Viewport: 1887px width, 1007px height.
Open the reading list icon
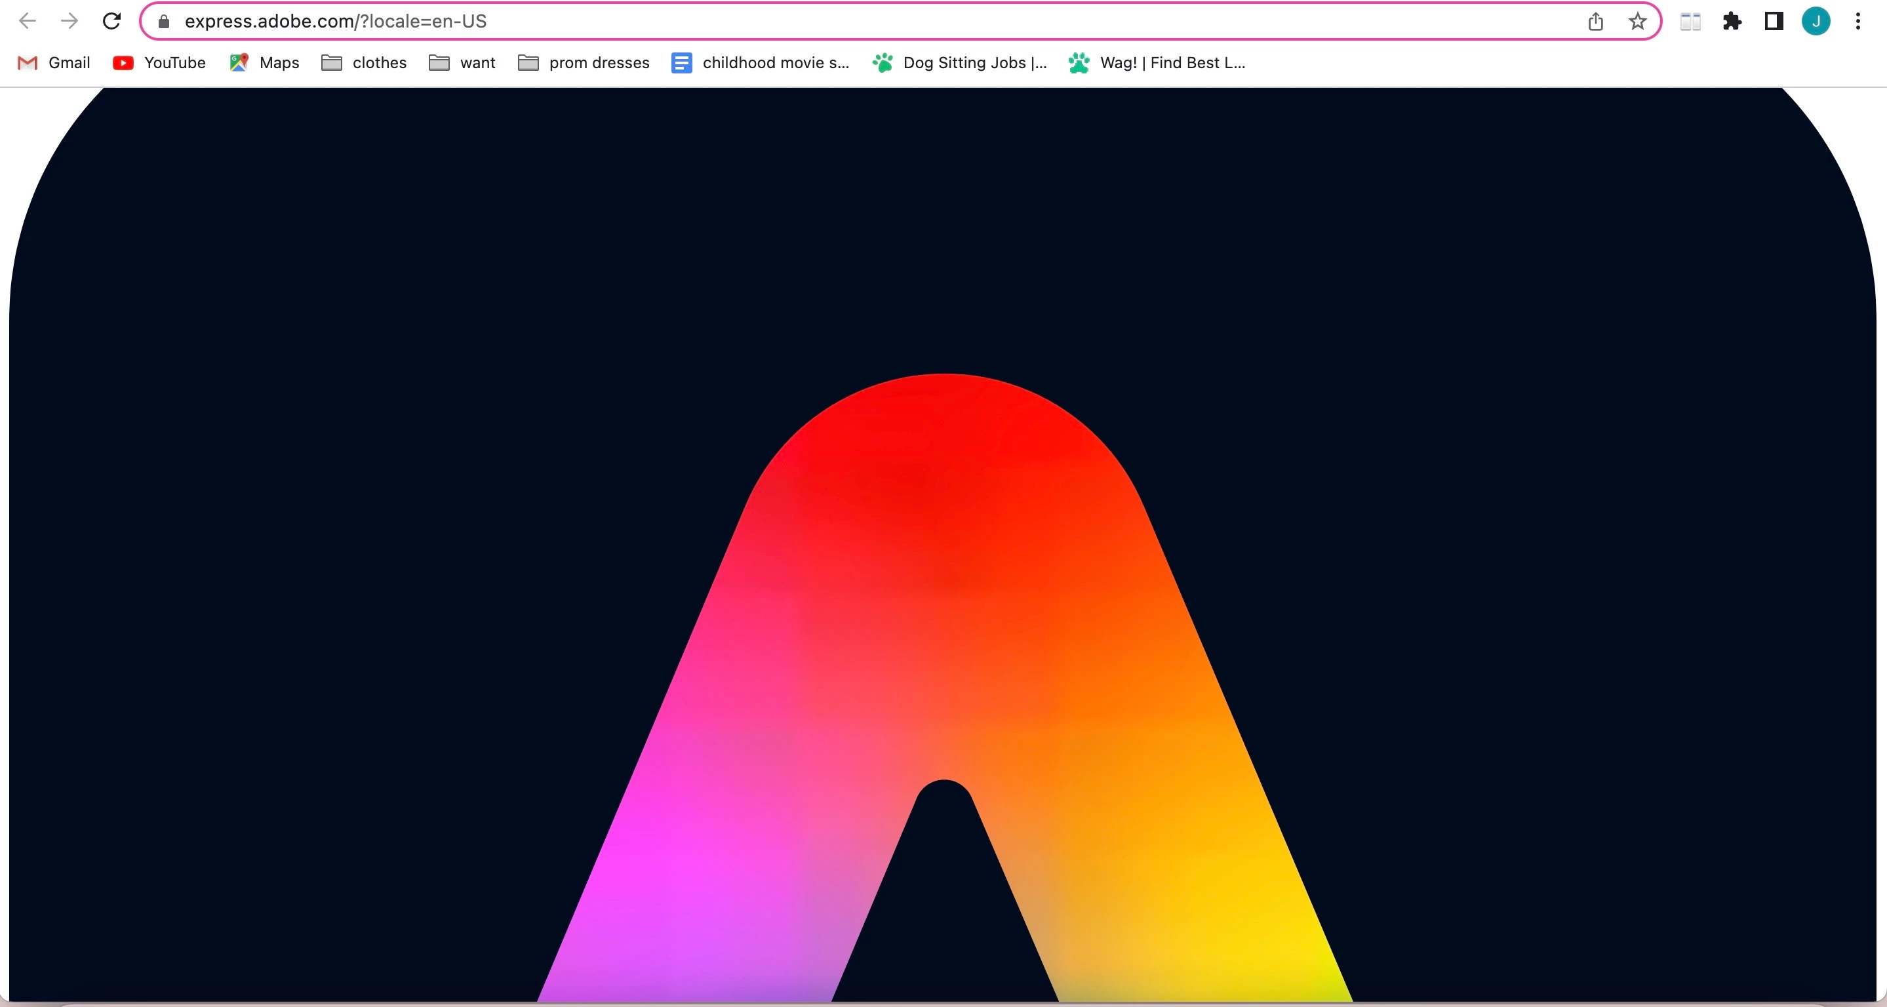click(x=1690, y=22)
